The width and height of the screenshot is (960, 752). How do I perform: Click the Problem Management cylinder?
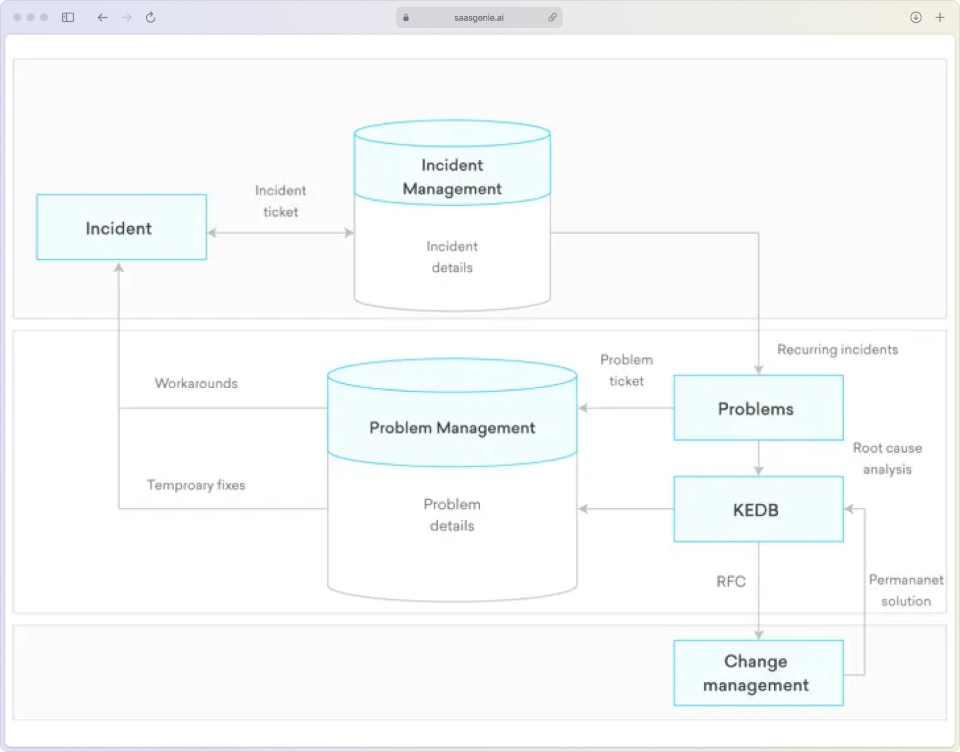tap(452, 428)
